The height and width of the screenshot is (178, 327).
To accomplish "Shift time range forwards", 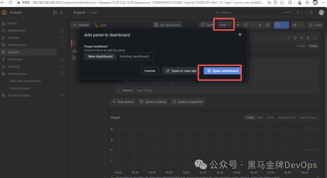I will coord(260,25).
